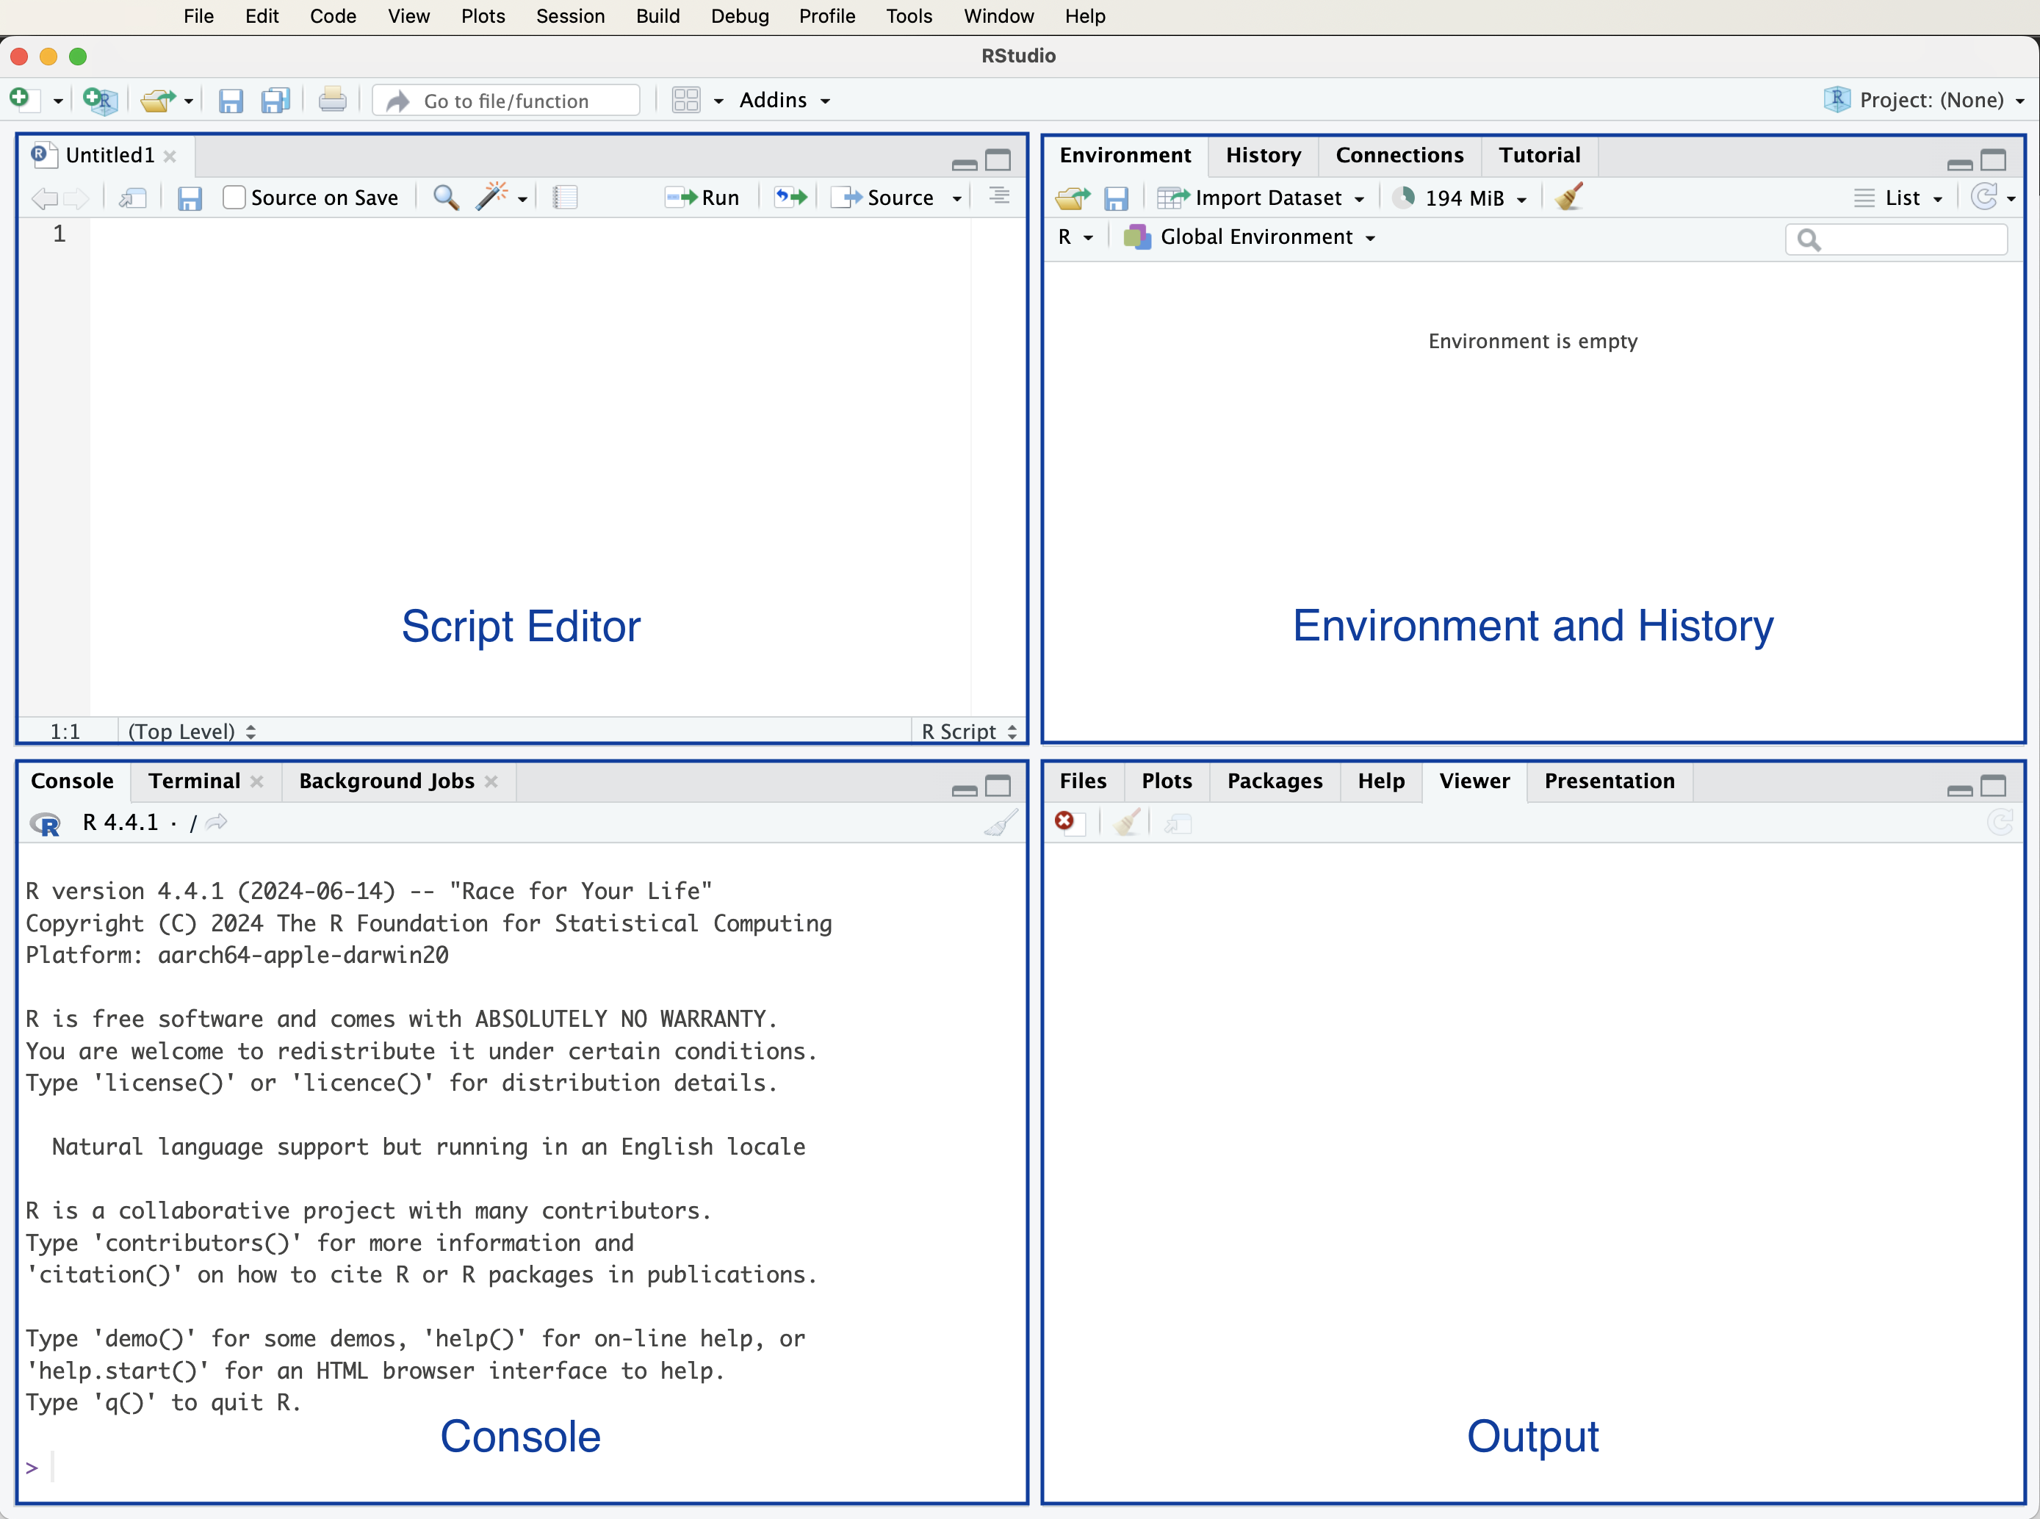Open the R language selector dropdown

coord(1075,237)
